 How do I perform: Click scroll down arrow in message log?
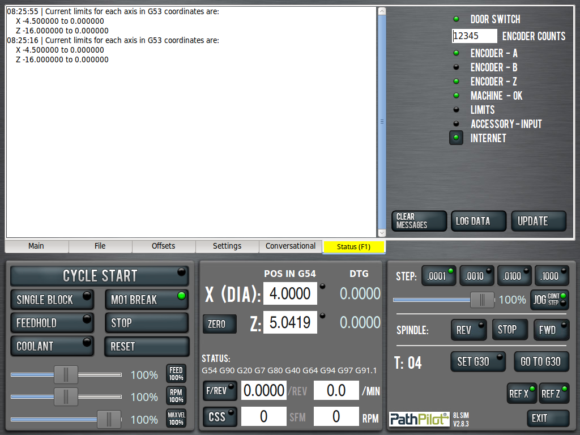pyautogui.click(x=382, y=233)
